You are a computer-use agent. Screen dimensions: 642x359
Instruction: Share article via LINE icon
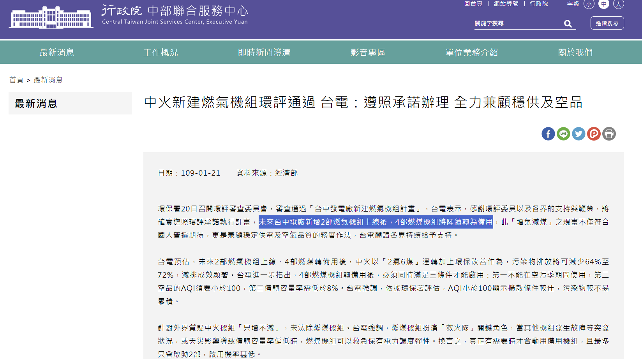coord(563,134)
